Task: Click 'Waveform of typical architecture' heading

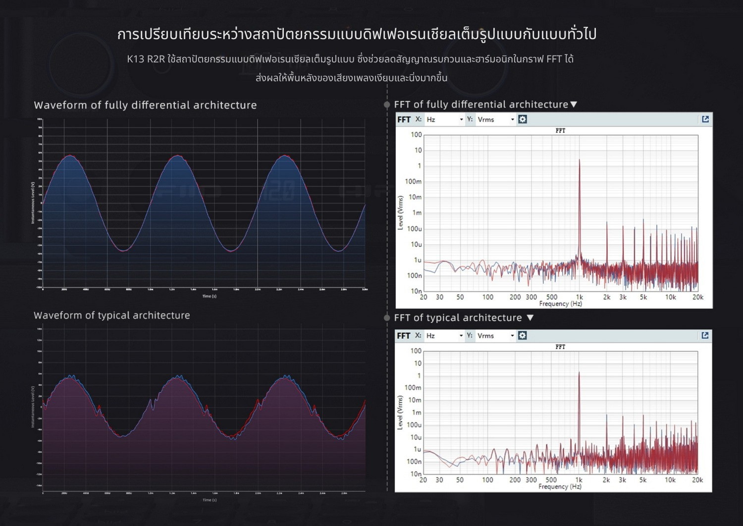Action: tap(112, 316)
